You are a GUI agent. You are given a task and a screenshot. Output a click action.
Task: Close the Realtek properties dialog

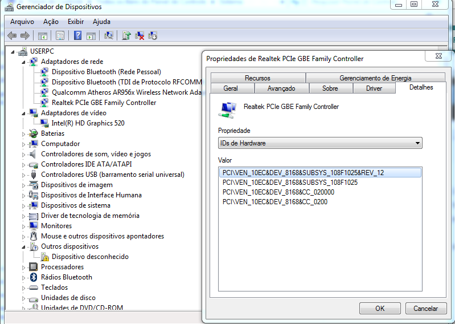pyautogui.click(x=438, y=56)
